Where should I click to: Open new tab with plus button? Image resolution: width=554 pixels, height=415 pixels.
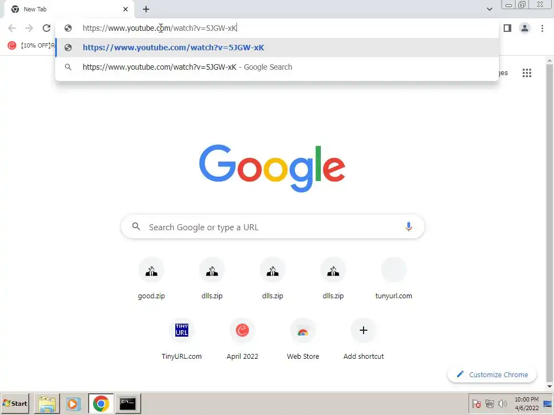(x=146, y=9)
